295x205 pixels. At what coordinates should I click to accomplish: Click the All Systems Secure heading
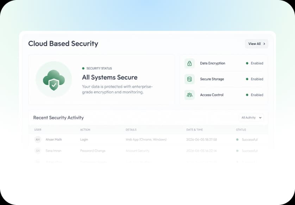pos(110,77)
